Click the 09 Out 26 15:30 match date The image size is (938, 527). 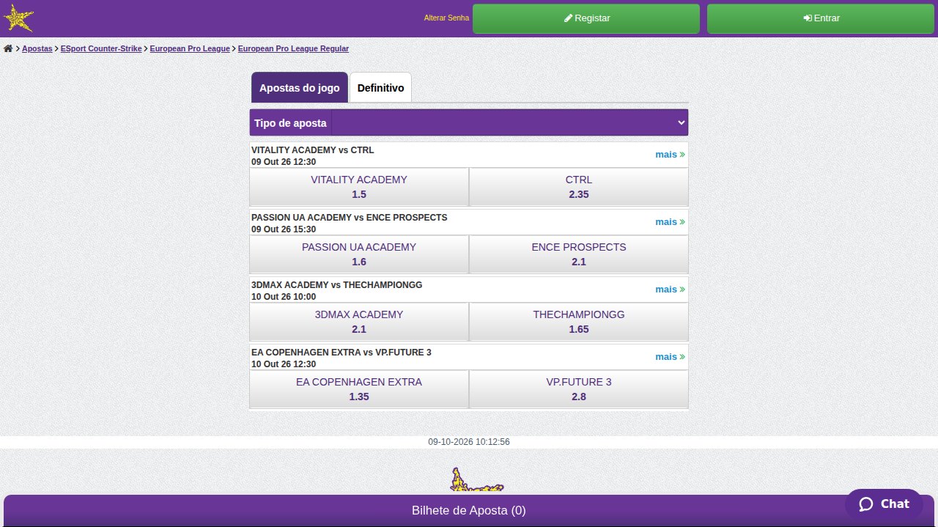click(x=284, y=229)
